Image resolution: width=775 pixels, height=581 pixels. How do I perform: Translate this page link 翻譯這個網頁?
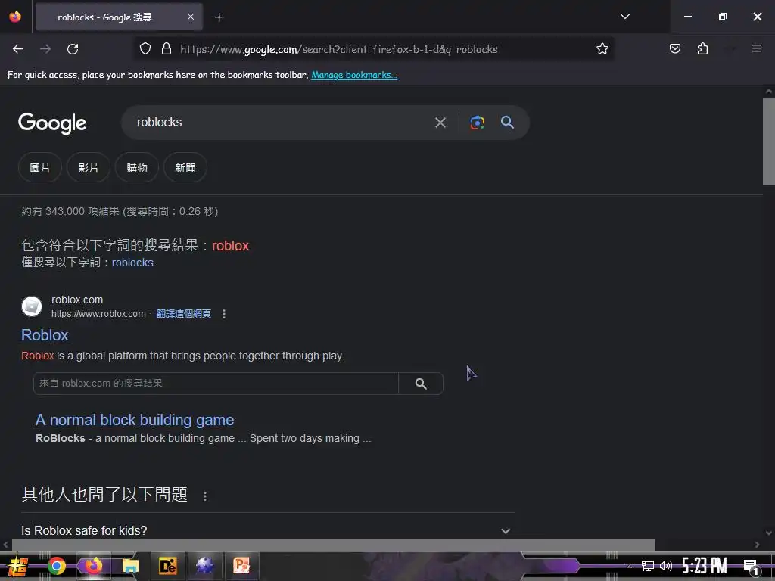(183, 314)
